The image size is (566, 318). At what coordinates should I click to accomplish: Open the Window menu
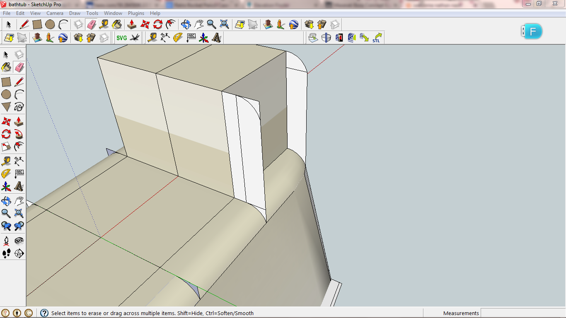pyautogui.click(x=113, y=13)
